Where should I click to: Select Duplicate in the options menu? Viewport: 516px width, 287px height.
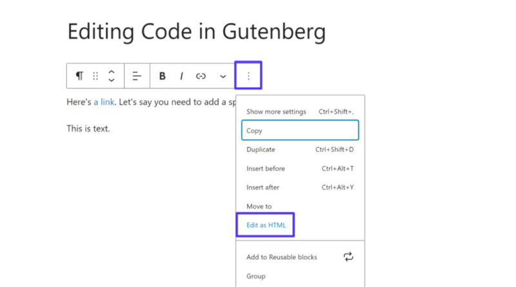pos(300,150)
